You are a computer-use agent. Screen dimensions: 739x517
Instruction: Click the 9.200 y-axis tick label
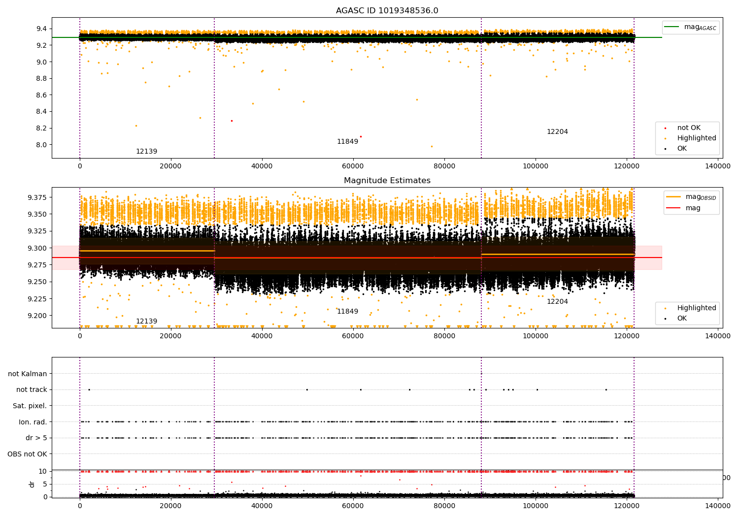36,316
